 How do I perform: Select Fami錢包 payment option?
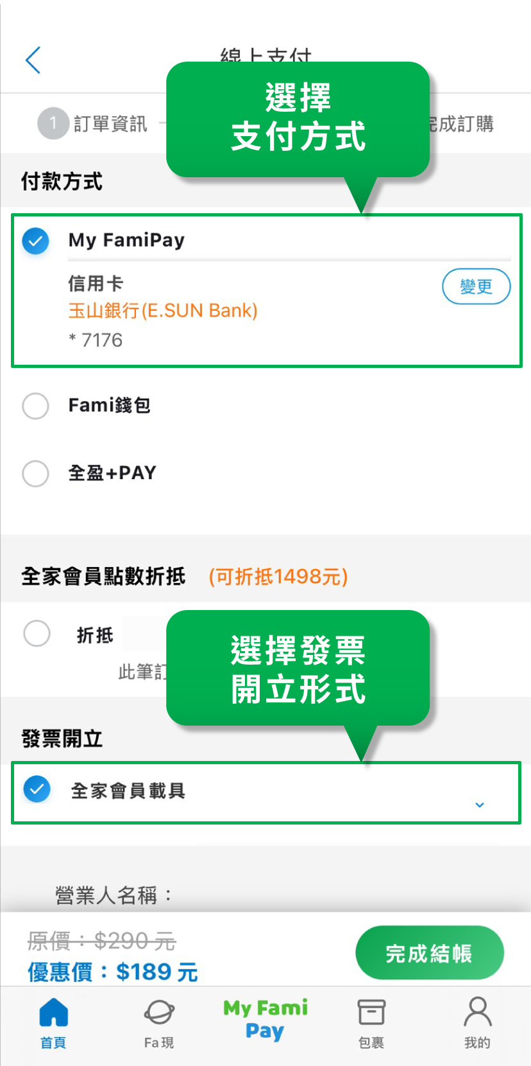[x=36, y=406]
